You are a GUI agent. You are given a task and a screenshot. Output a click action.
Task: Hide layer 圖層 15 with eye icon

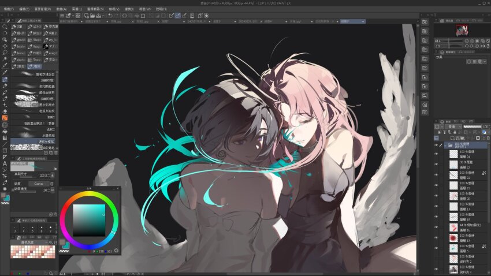(x=436, y=237)
